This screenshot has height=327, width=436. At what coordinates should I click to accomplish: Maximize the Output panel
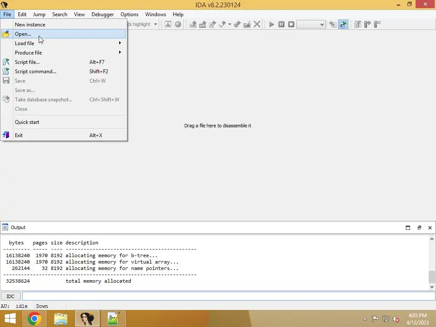pos(408,228)
